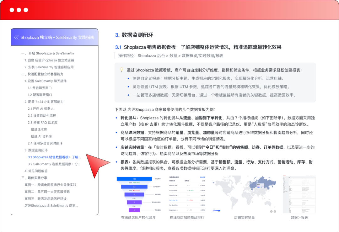Click the leftmost white window dot
This screenshot has height=232, width=339.
pos(12,10)
